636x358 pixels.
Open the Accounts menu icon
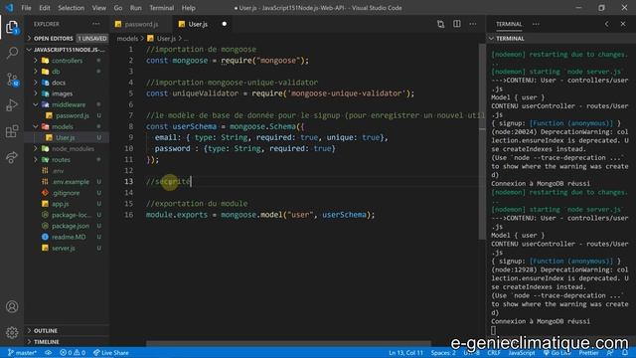click(12, 306)
